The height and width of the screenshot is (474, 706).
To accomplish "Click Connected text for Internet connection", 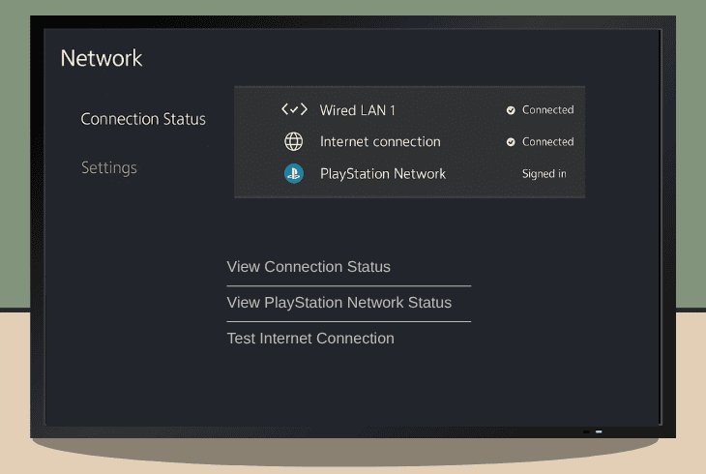I will (x=548, y=142).
